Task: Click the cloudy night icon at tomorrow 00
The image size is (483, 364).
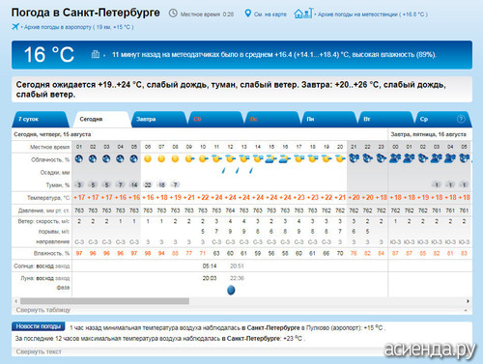Action: (x=395, y=158)
